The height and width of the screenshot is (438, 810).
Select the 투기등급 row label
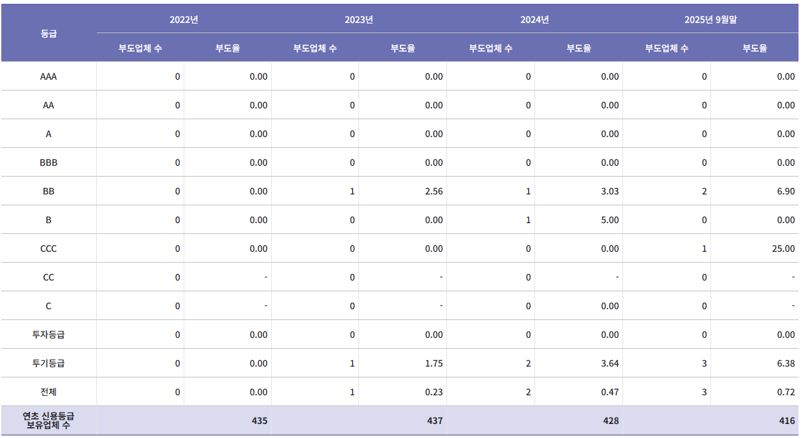48,363
